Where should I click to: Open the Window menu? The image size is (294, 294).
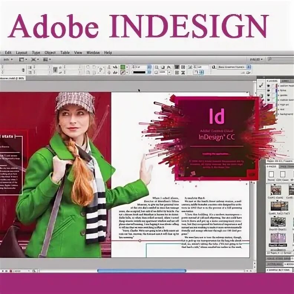[93, 53]
